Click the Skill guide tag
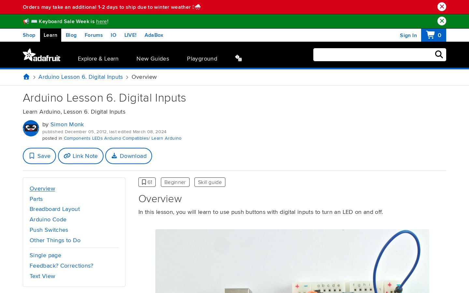The image size is (469, 293). point(210,182)
